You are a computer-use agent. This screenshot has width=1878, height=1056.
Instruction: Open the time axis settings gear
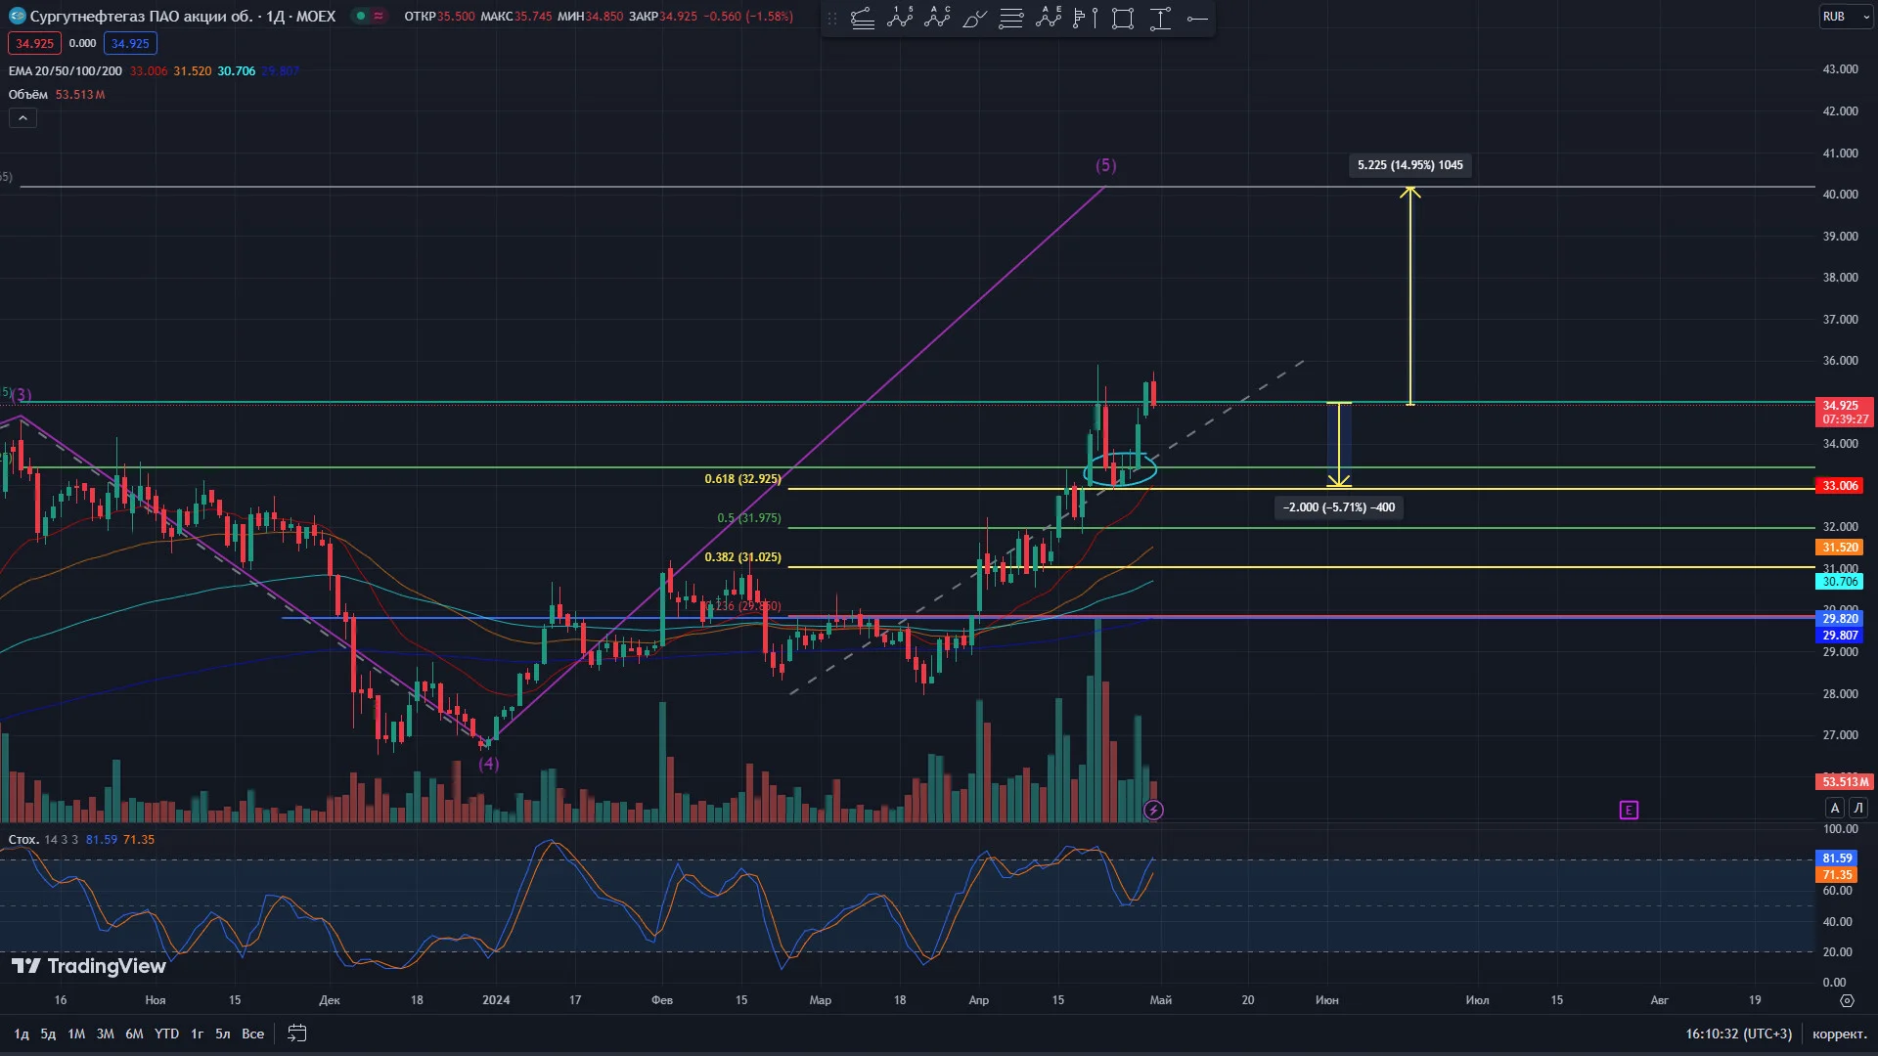(x=1847, y=1000)
